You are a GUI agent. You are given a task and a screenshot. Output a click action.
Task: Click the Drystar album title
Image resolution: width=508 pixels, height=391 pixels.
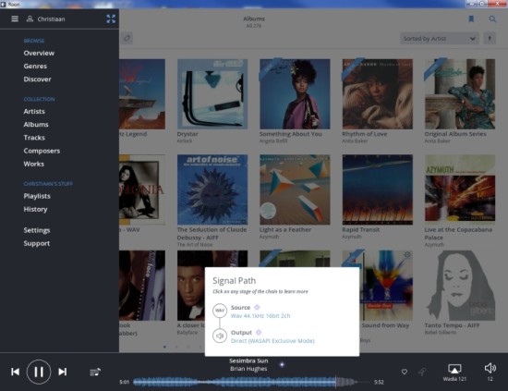coord(187,134)
